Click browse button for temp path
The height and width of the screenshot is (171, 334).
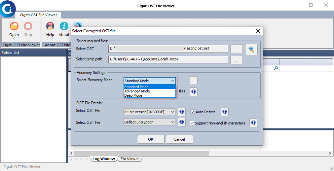point(237,60)
